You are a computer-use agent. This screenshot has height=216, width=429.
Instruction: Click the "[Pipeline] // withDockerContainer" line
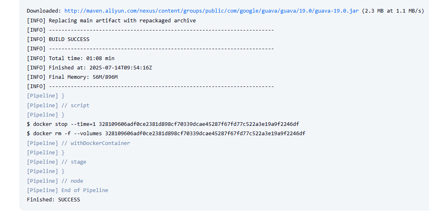[x=78, y=143]
